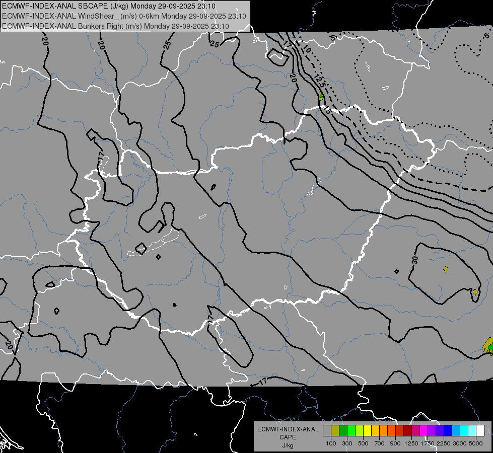Click the legend value 300
This screenshot has height=453, width=493.
347,443
